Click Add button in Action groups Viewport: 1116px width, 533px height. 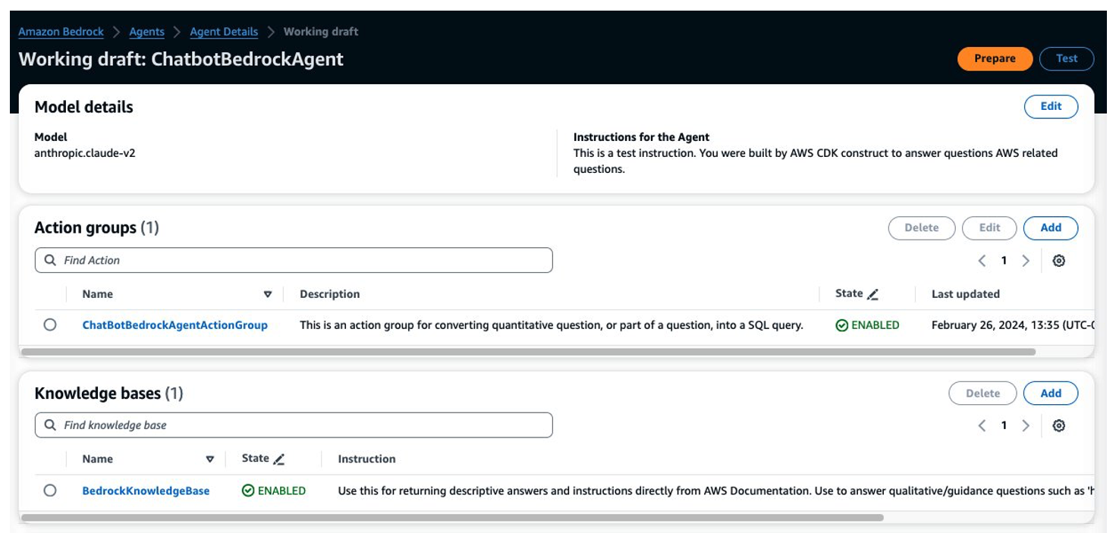1051,227
